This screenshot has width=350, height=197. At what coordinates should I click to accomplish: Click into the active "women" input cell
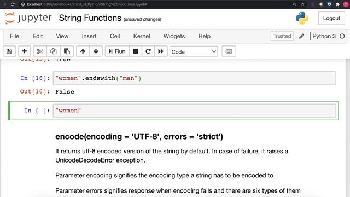click(x=194, y=111)
